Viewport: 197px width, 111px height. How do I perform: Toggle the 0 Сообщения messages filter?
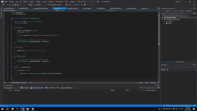pos(50,88)
